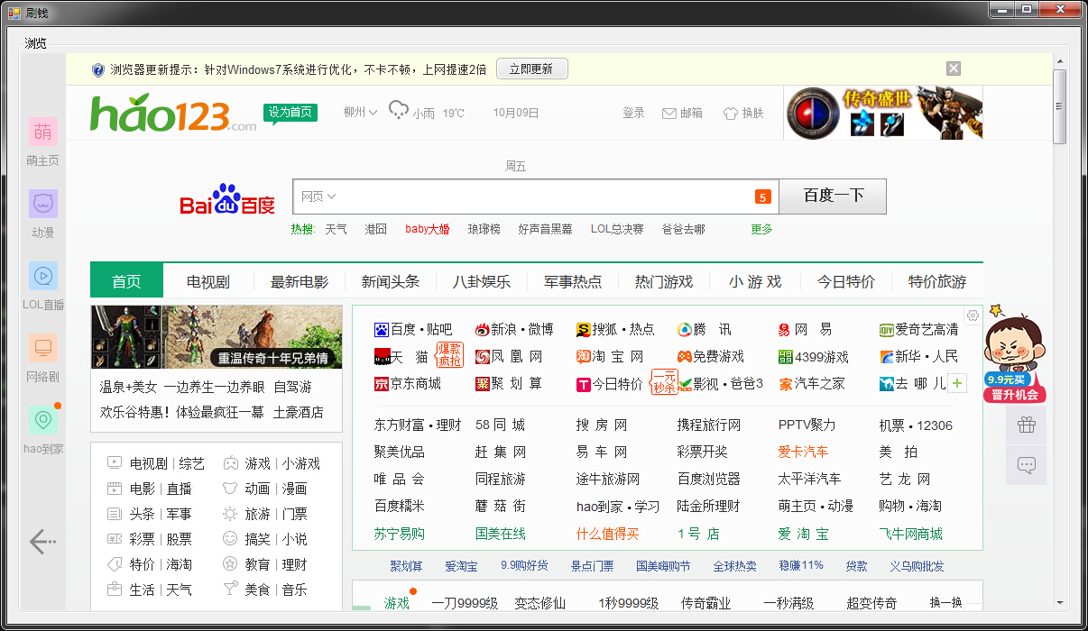The height and width of the screenshot is (631, 1088).
Task: Open the 网络剧 sidebar icon
Action: point(42,348)
